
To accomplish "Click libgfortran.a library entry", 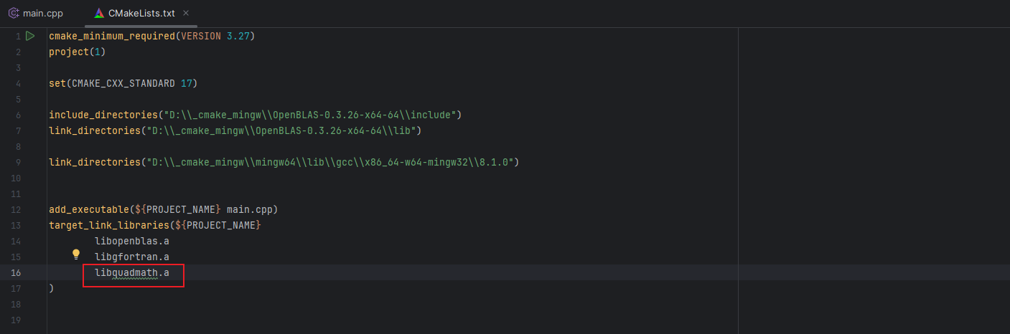I will pyautogui.click(x=132, y=257).
